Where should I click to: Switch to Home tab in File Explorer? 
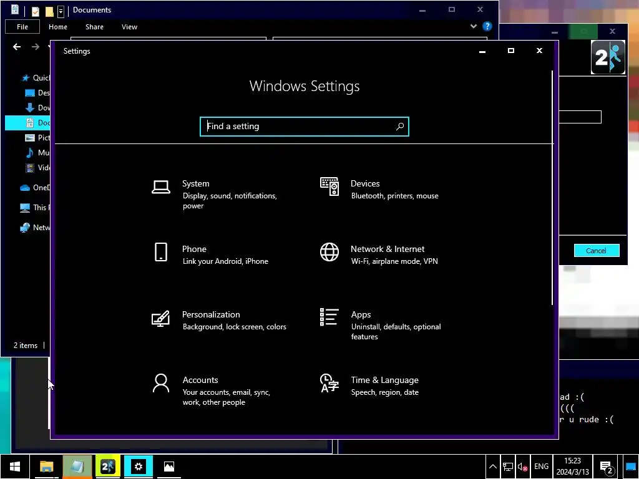[58, 27]
